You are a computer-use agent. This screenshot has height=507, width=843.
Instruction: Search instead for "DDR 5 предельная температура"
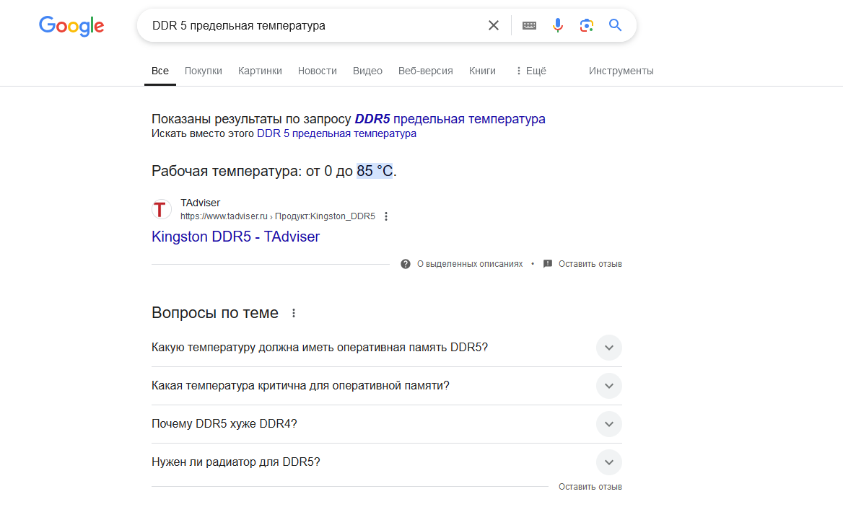pyautogui.click(x=336, y=133)
